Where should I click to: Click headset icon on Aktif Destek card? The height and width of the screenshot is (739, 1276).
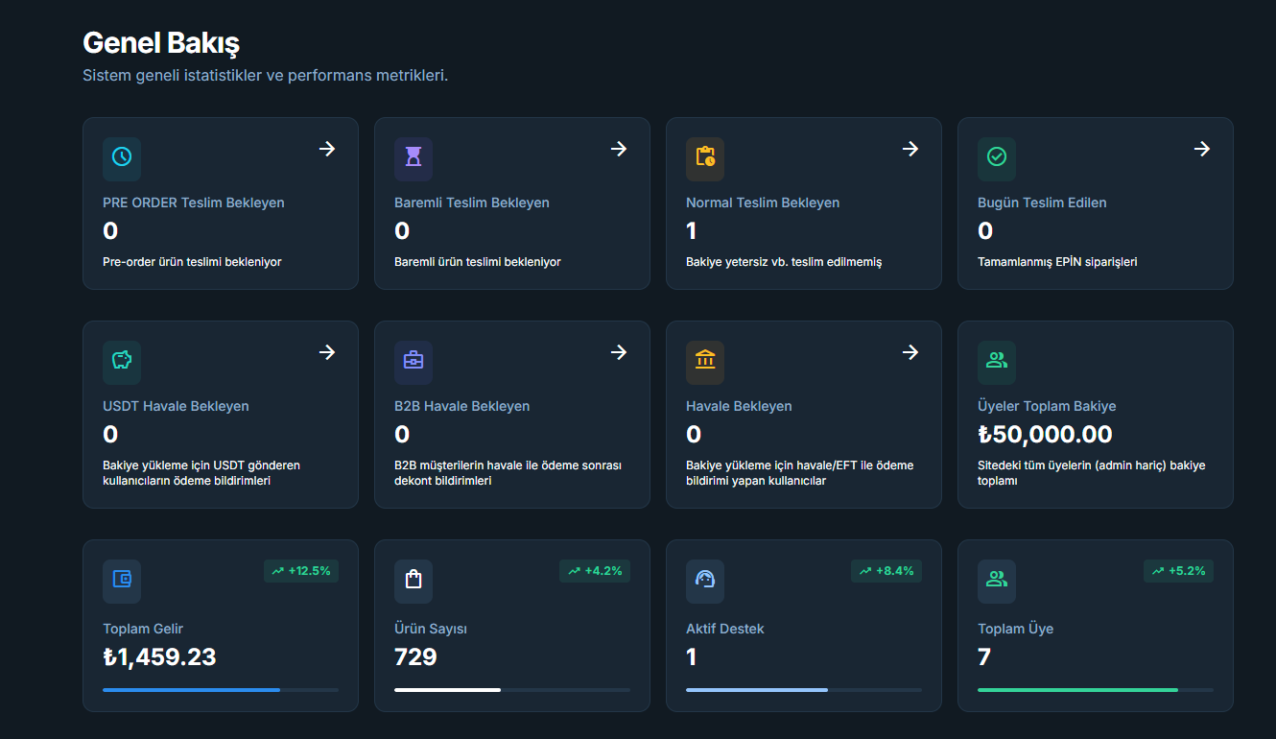pos(705,581)
